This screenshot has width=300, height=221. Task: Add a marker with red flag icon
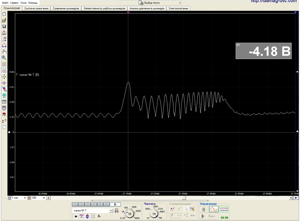tap(4, 114)
